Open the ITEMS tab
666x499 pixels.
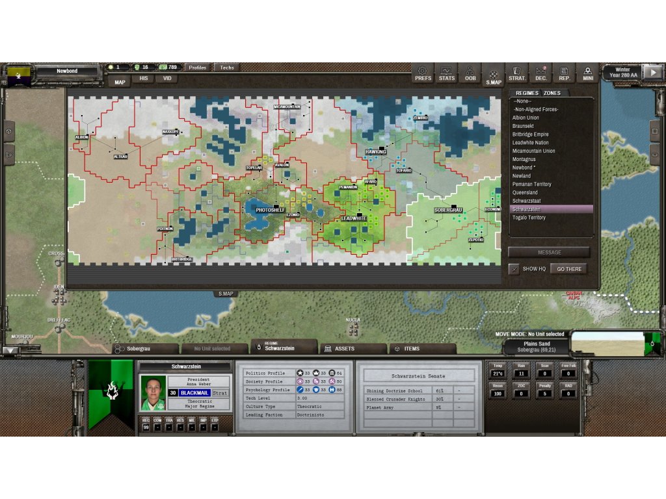(423, 349)
